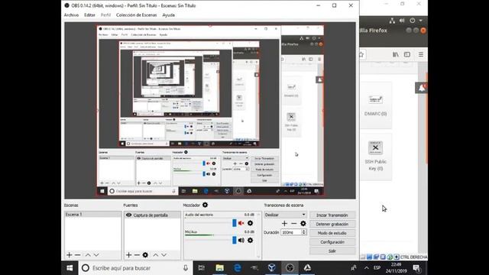Open Microsoft Edge from the taskbar
This screenshot has height=275, width=489.
click(x=238, y=268)
